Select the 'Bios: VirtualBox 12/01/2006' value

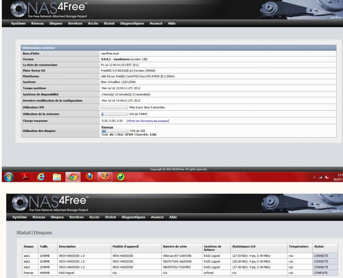pyautogui.click(x=118, y=82)
